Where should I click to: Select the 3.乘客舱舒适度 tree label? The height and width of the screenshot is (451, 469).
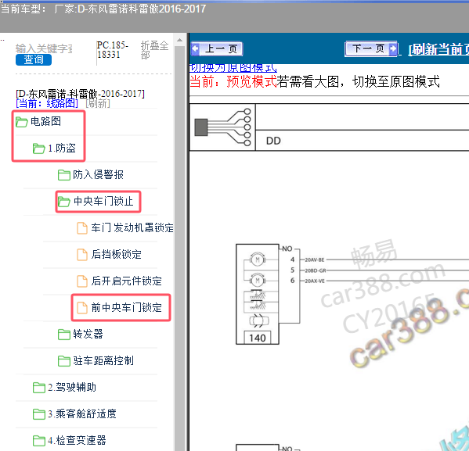click(x=82, y=414)
